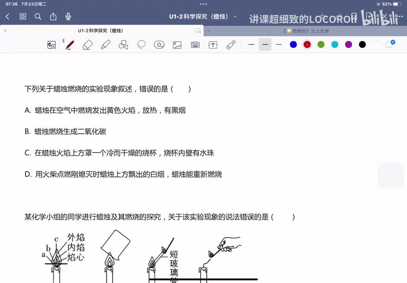Go back with the left arrow

click(x=7, y=17)
